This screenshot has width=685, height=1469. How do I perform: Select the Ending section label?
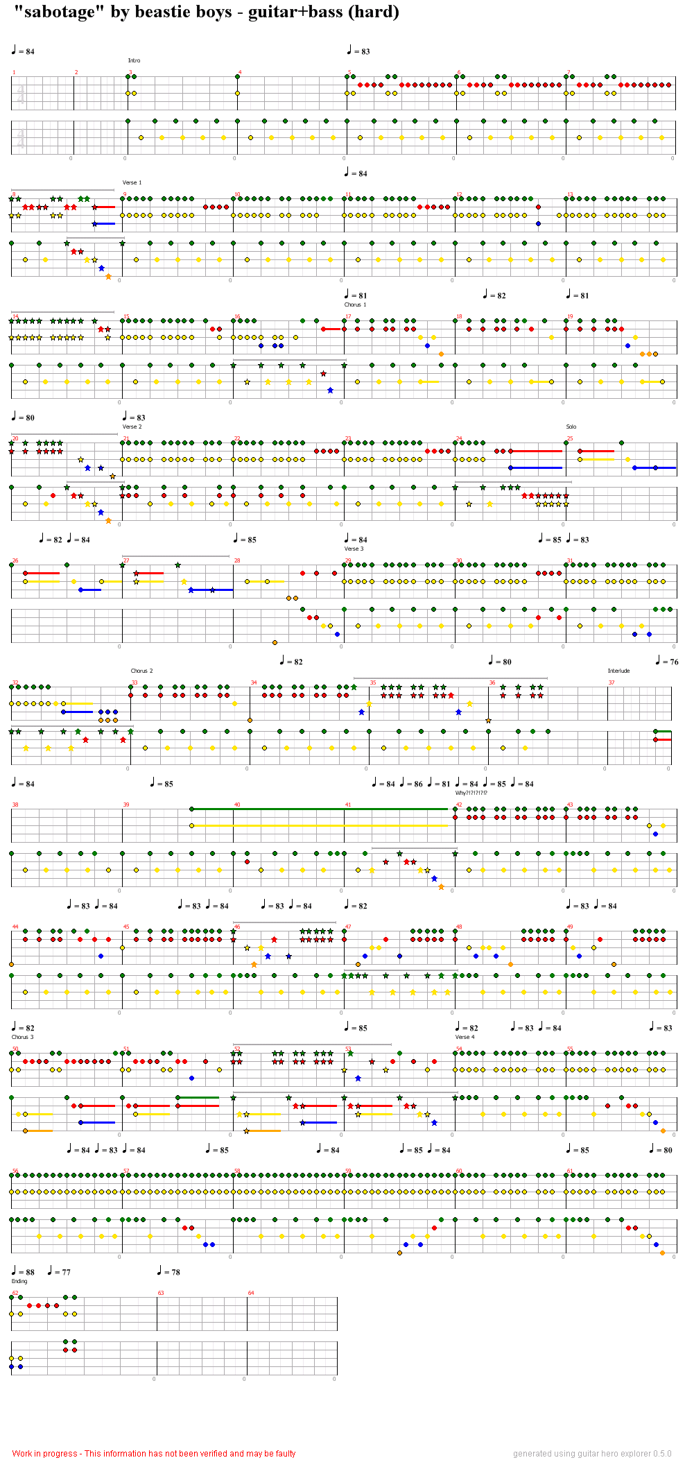coord(19,1281)
